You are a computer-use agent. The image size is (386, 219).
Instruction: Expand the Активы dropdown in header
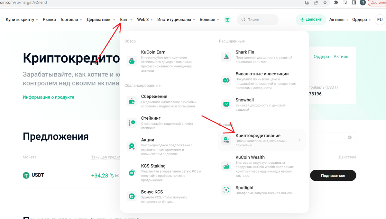339,20
